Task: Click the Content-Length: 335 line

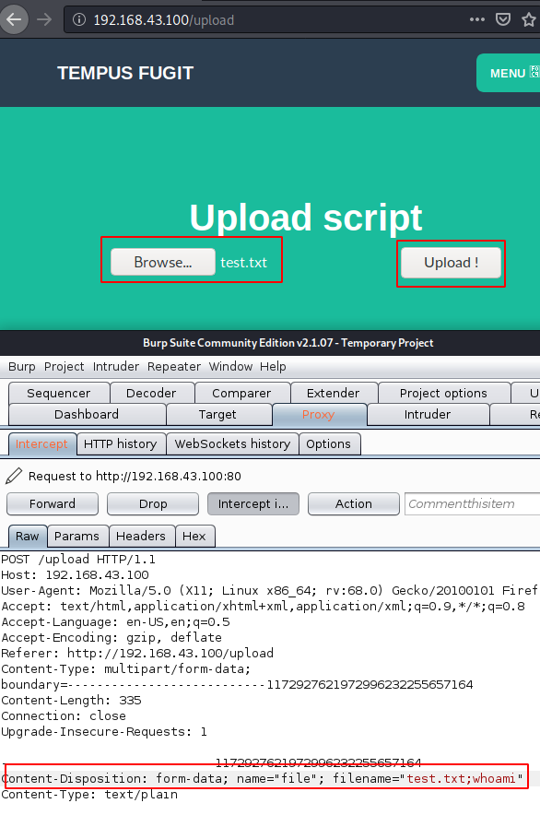Action: click(71, 701)
